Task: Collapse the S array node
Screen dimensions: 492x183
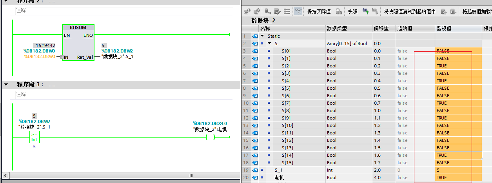Action: tap(269, 43)
